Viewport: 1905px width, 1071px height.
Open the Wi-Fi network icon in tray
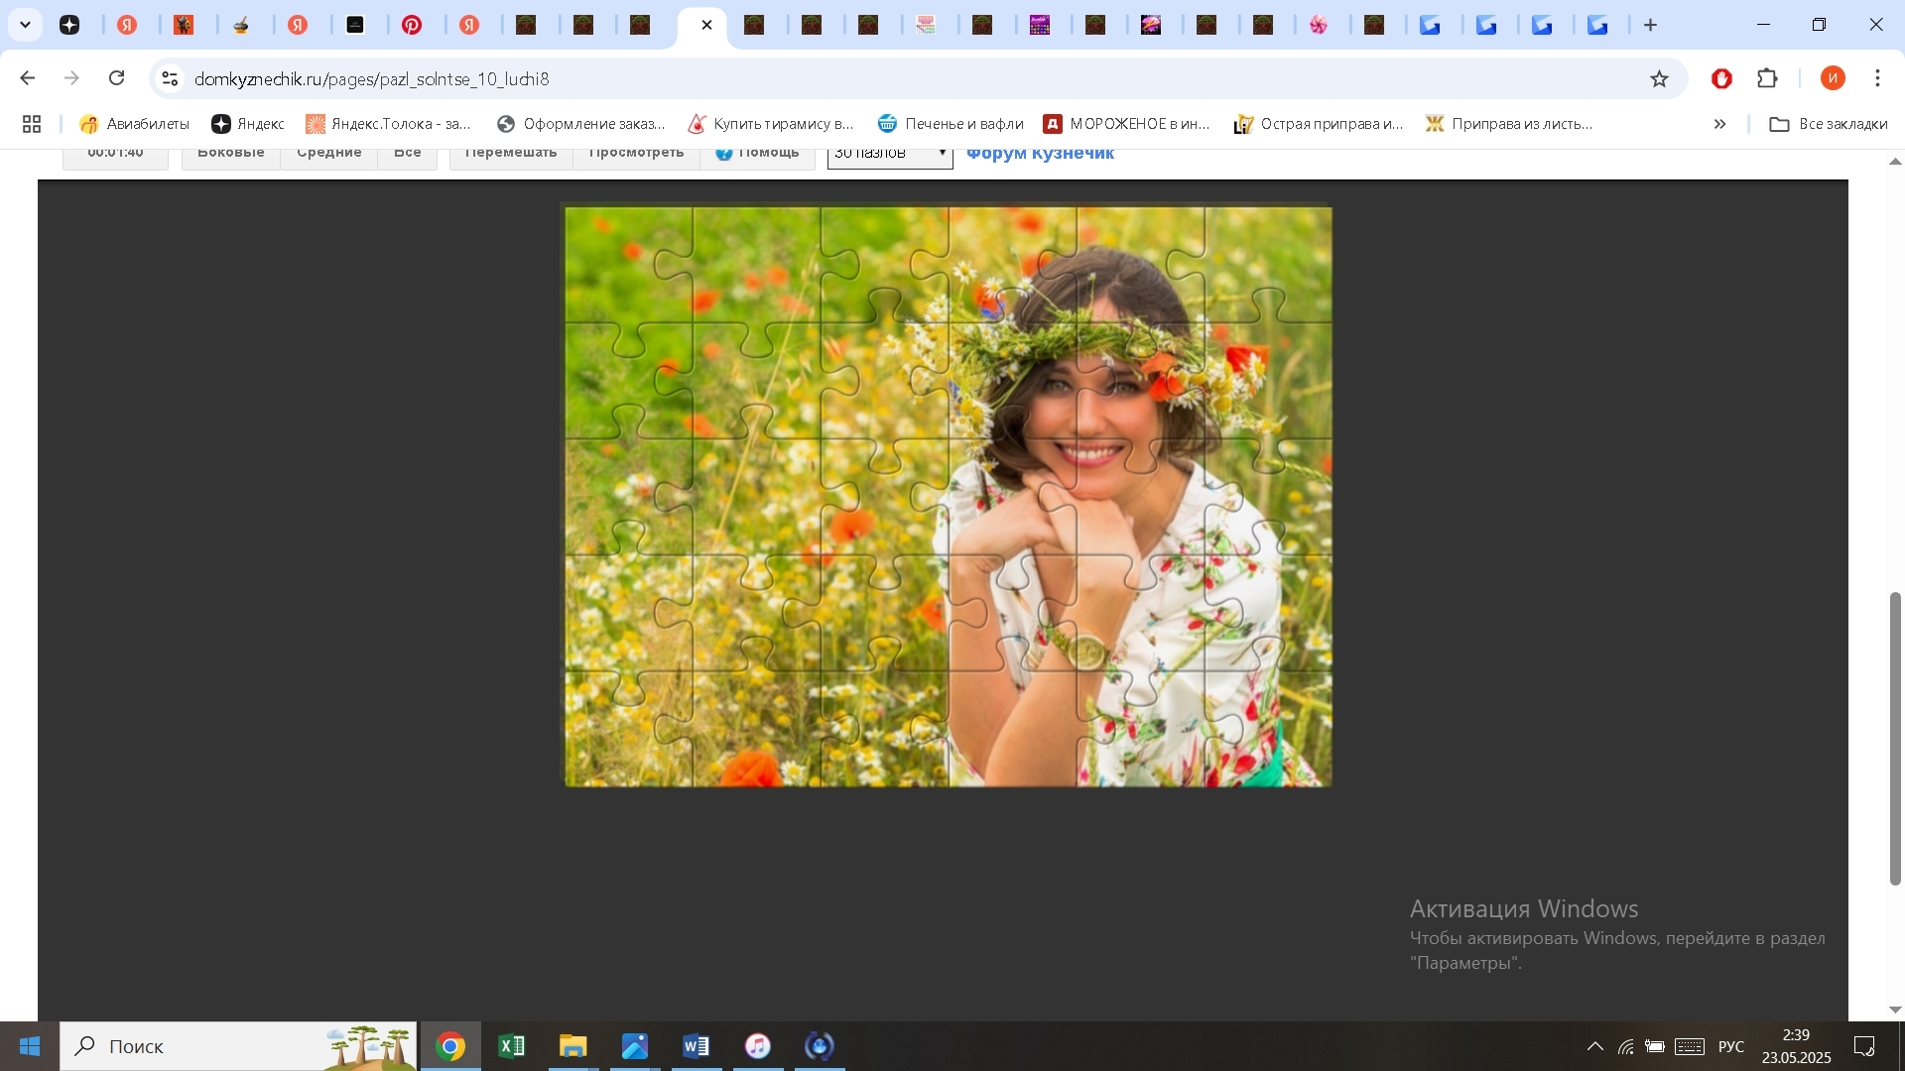click(x=1625, y=1046)
